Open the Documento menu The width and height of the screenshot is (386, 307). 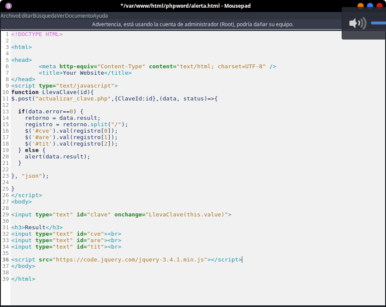[79, 16]
